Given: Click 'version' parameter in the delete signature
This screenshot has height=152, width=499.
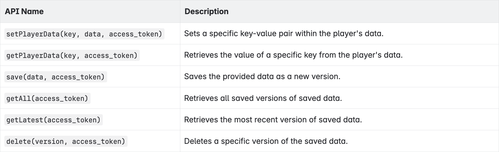Looking at the screenshot, I should click(x=49, y=141).
